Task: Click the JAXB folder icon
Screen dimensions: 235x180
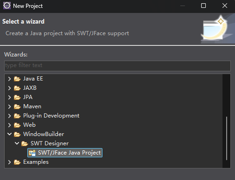Action: (x=17, y=88)
